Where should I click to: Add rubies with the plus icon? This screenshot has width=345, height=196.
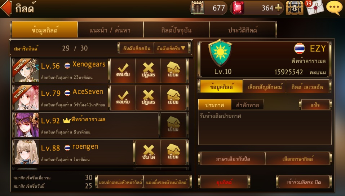point(278,8)
